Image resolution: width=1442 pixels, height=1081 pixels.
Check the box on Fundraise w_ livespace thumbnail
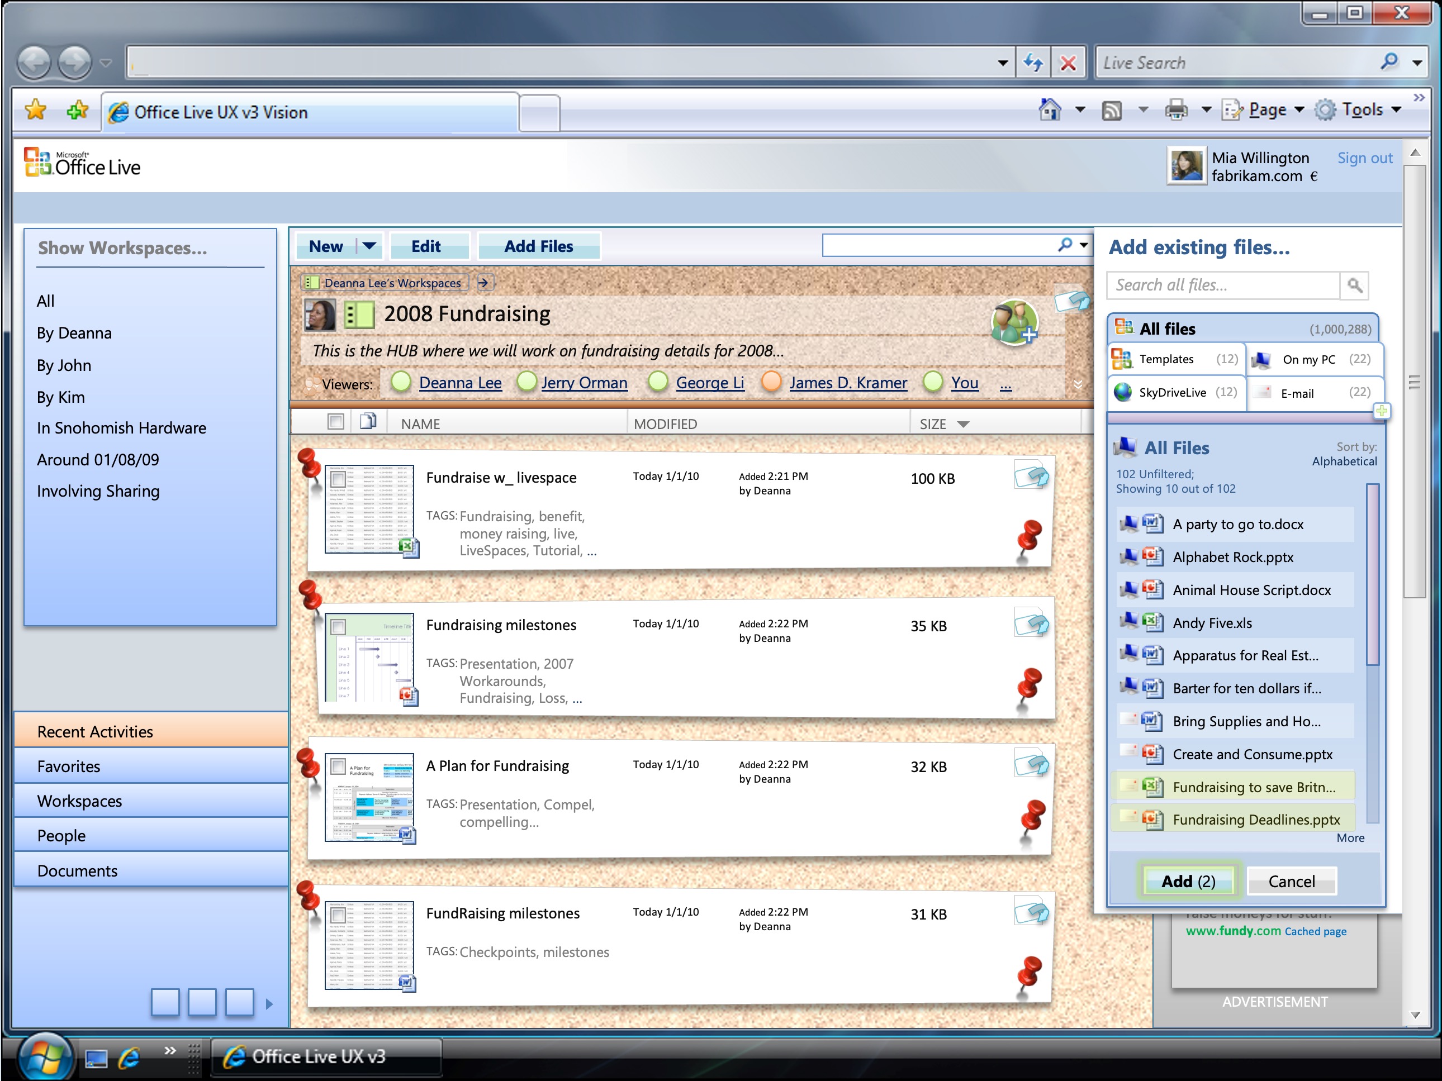coord(338,479)
